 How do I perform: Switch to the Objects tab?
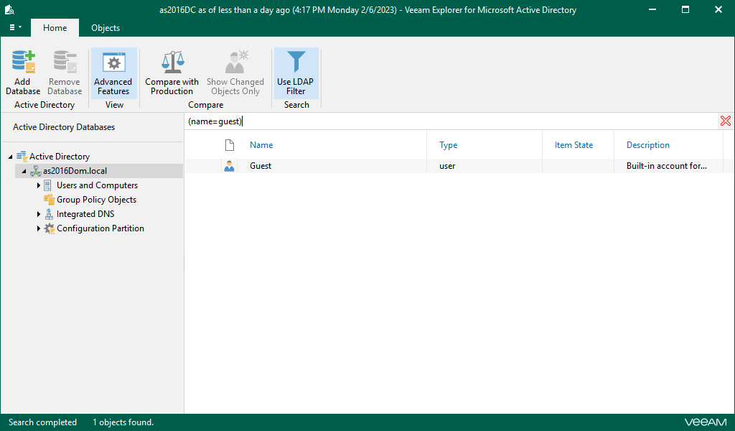106,28
